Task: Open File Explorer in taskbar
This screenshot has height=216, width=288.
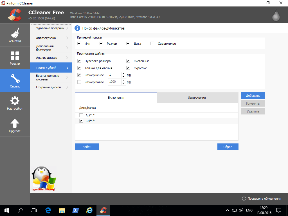Action: click(62, 210)
